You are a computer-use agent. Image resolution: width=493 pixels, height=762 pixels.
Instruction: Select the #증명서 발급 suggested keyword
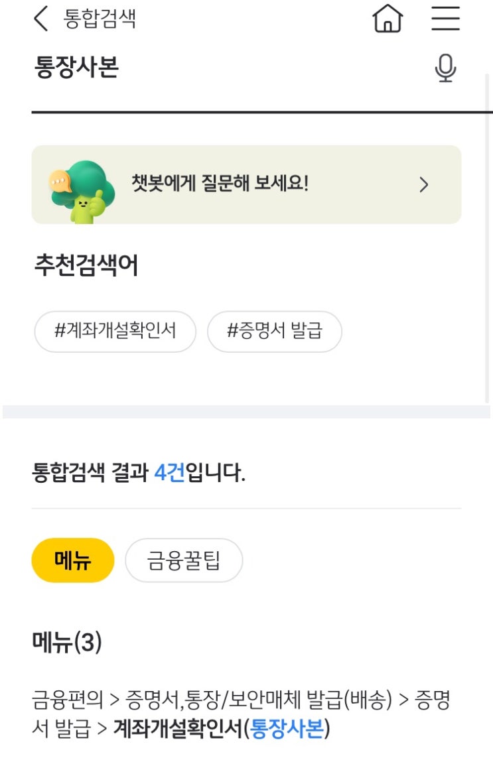(274, 331)
